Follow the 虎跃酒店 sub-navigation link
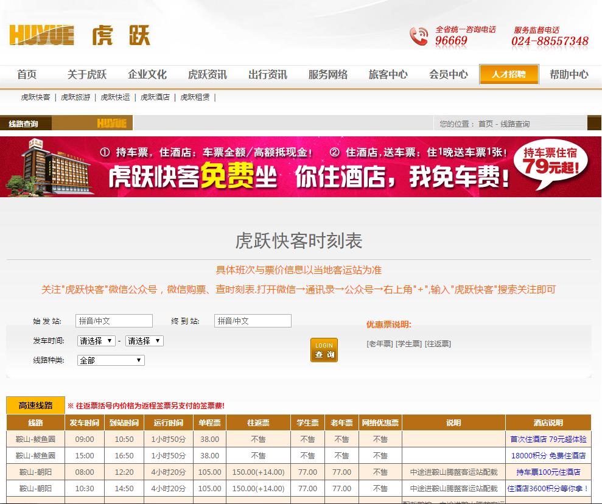The image size is (602, 504). point(155,97)
